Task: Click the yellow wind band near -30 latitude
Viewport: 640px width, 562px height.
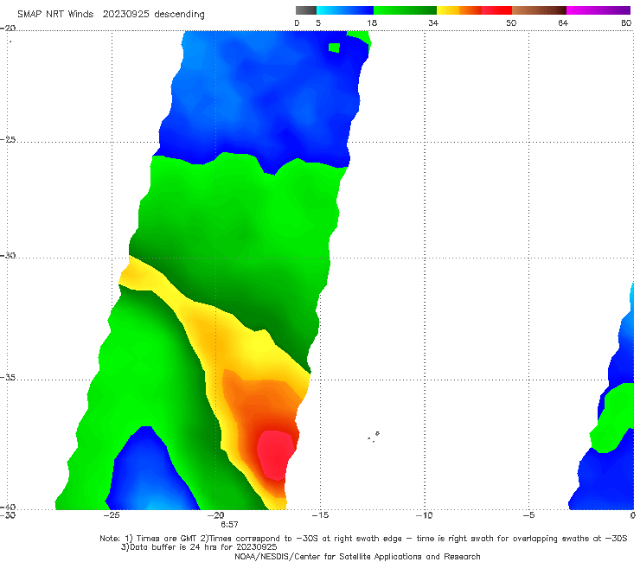Action: 143,276
